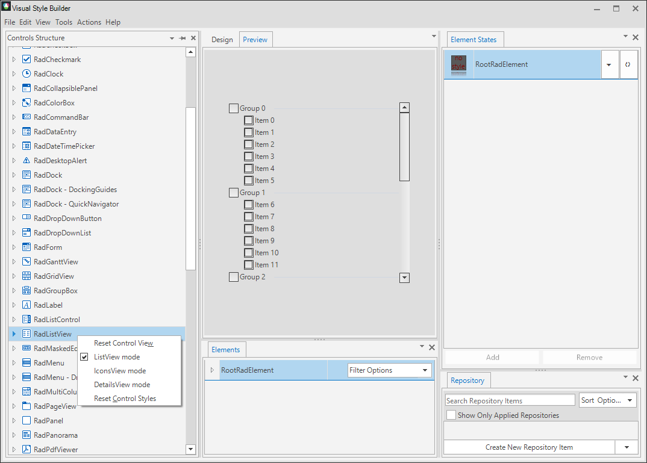Screen dimensions: 647x463
Task: Click the Create New Repository Item button
Action: pos(529,447)
